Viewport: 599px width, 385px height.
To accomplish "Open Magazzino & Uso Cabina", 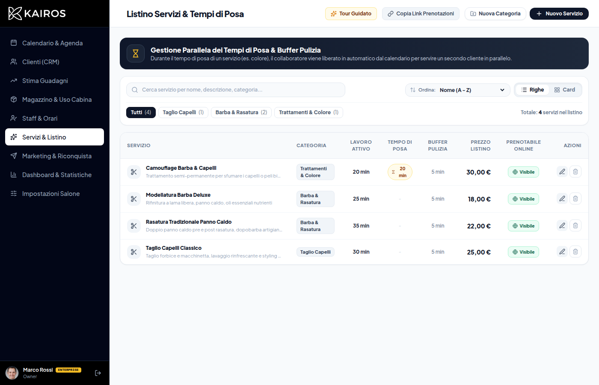I will [54, 99].
